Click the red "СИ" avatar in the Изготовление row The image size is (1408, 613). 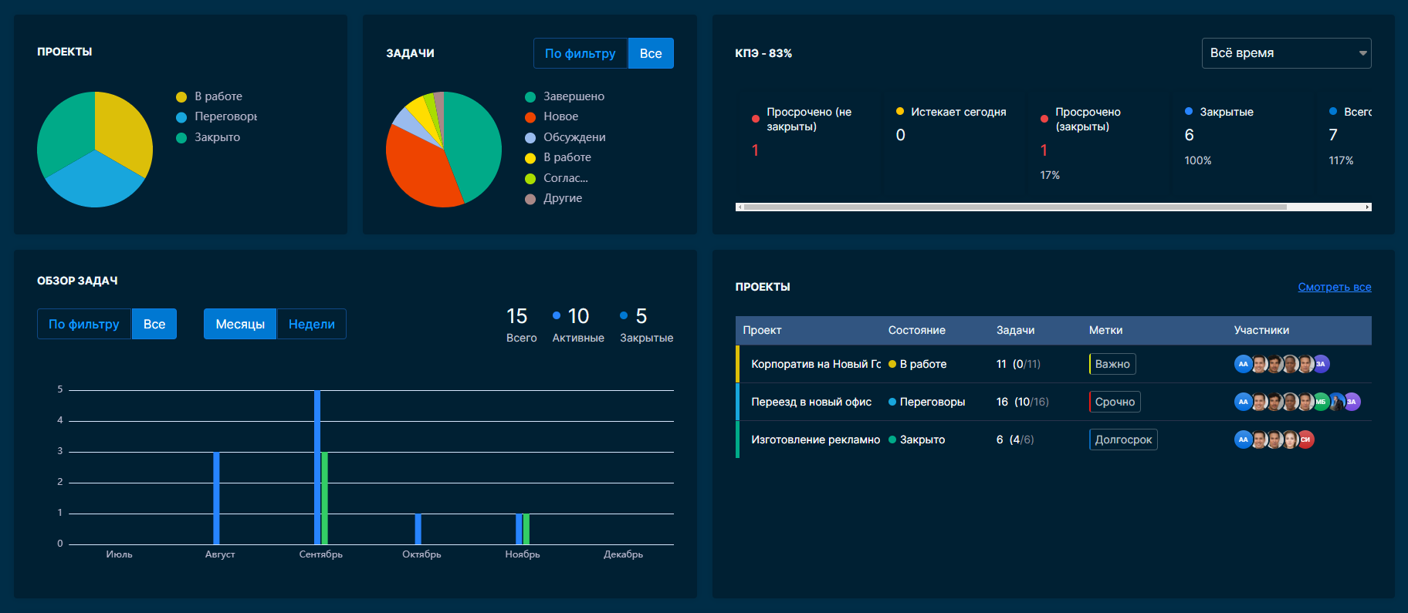(x=1305, y=440)
